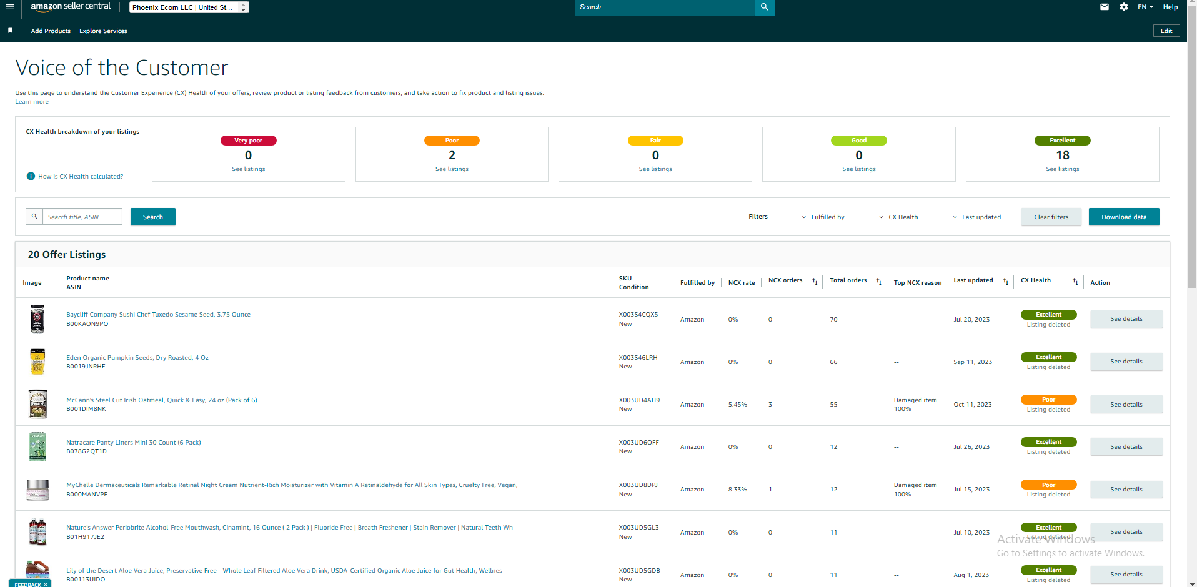Click the search magnifier button in header
This screenshot has height=587, width=1197.
[764, 7]
